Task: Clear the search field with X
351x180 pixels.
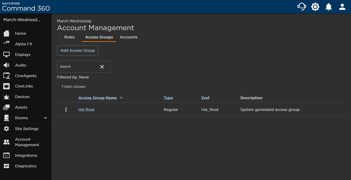Action: click(x=102, y=67)
